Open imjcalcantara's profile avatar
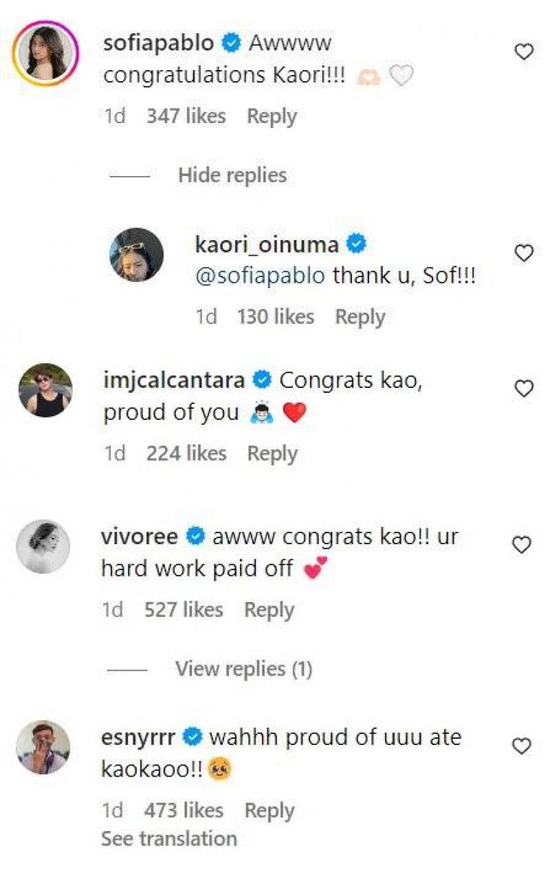The width and height of the screenshot is (550, 884). click(x=44, y=390)
